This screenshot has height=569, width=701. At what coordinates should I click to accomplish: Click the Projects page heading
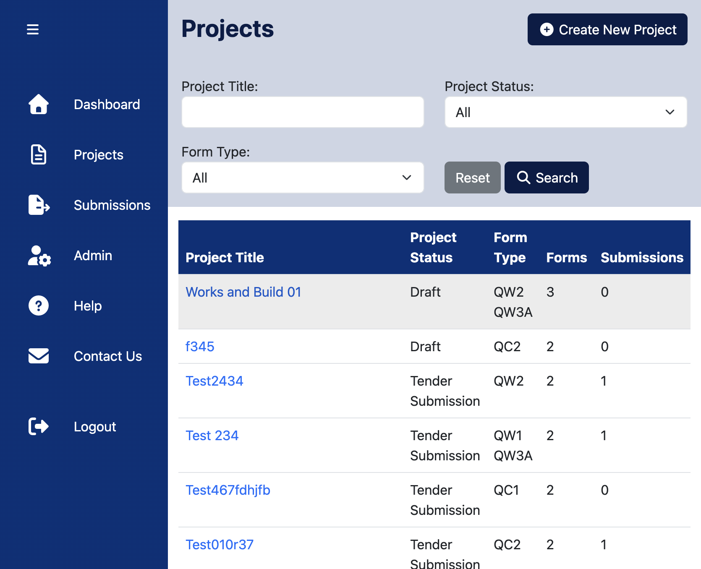[228, 29]
